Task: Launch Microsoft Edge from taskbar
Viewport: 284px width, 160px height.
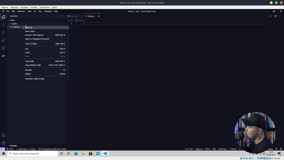Action: [x=76, y=153]
